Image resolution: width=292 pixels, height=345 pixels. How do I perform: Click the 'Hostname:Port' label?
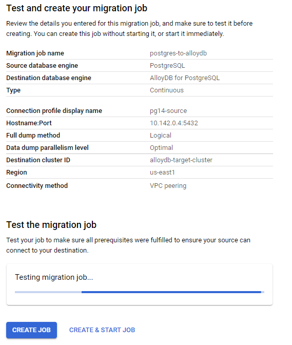[29, 123]
